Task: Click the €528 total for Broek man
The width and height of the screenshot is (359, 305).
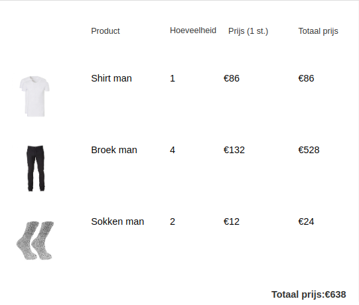Action: pyautogui.click(x=309, y=150)
